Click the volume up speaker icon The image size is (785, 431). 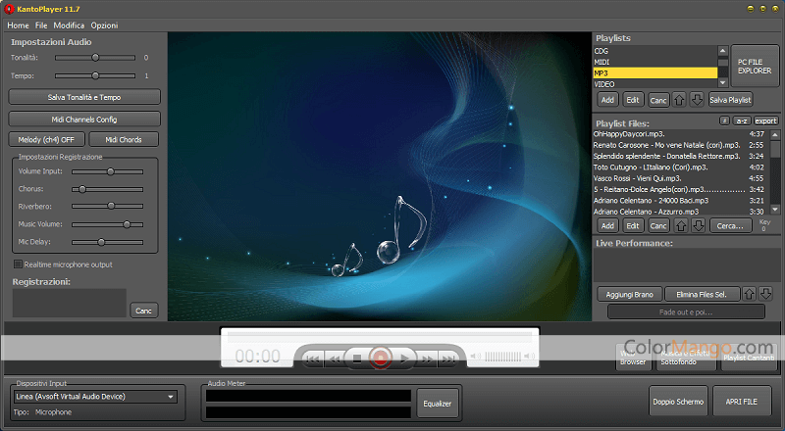coord(529,356)
